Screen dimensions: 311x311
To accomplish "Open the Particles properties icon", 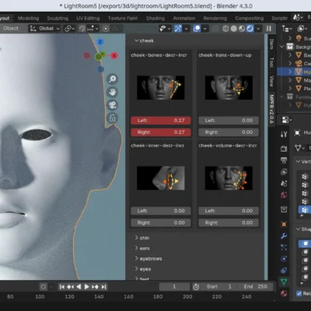I will pos(284,247).
